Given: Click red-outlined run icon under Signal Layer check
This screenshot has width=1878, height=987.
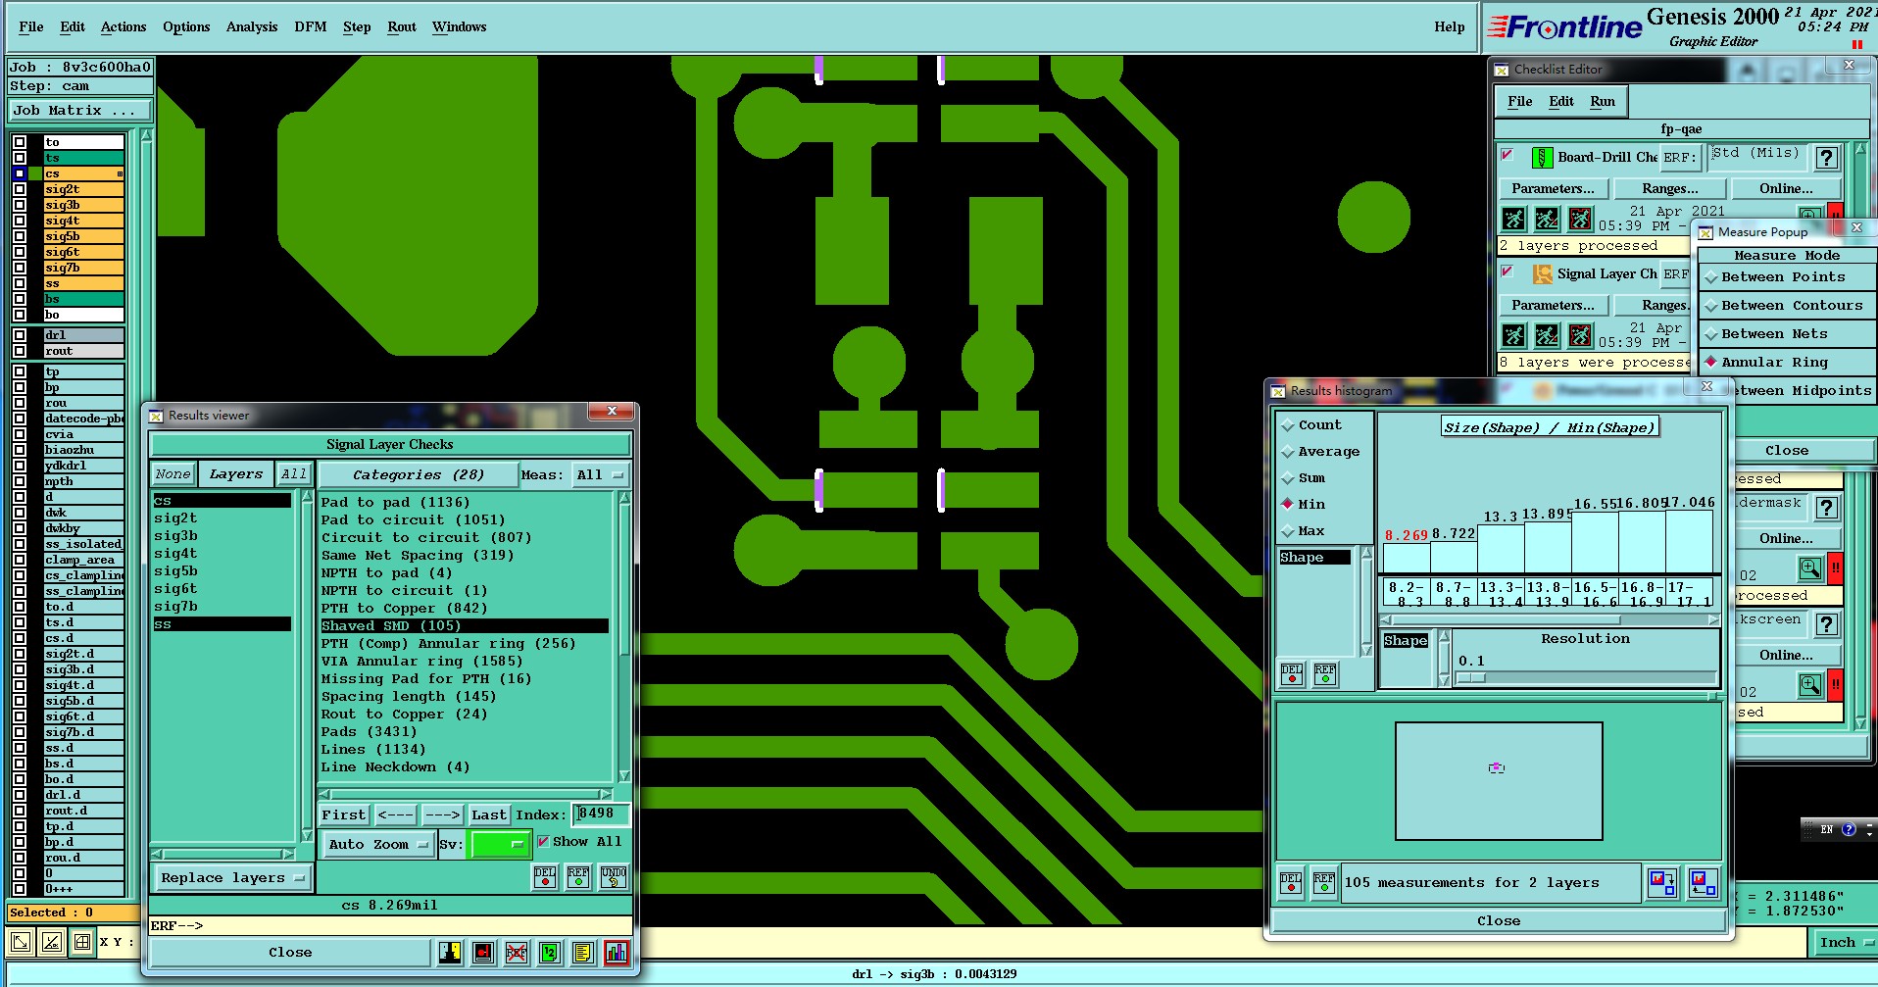Looking at the screenshot, I should click(x=1581, y=336).
